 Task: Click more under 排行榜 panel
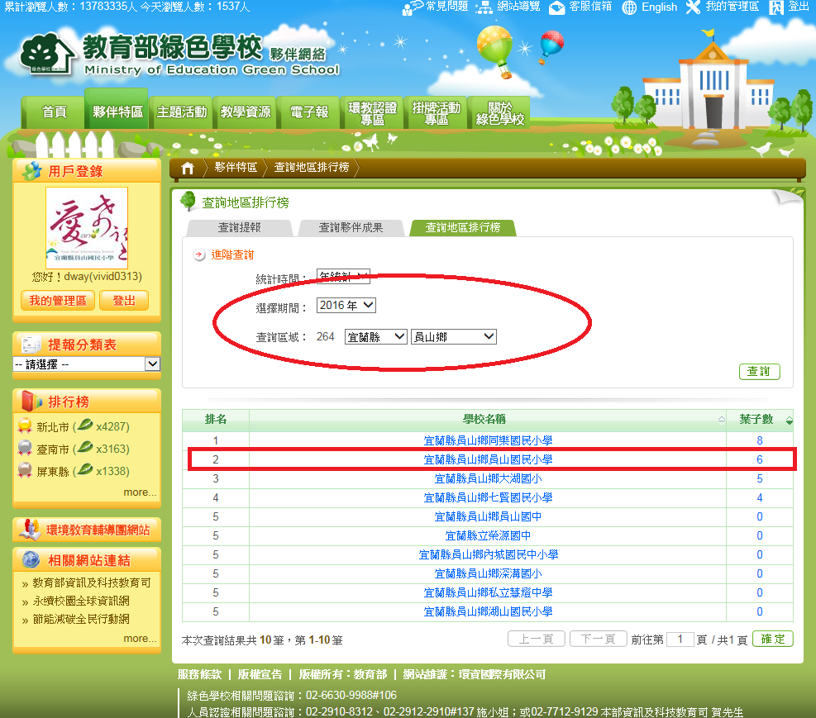click(x=140, y=492)
